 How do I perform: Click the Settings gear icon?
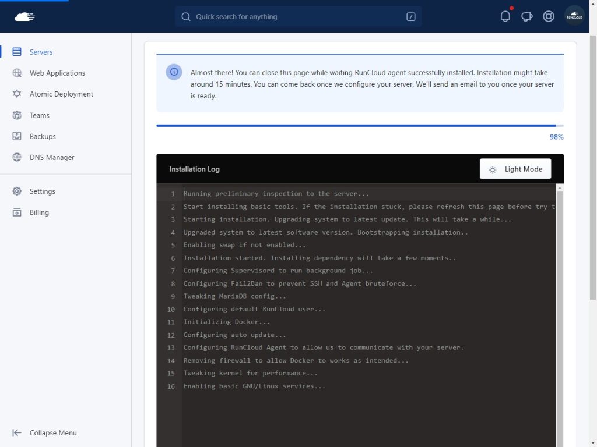pos(17,191)
